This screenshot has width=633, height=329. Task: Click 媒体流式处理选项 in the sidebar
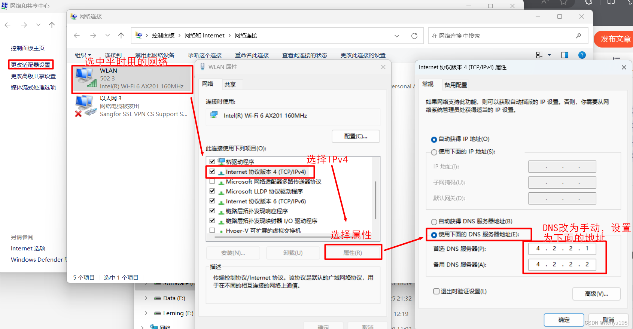click(x=33, y=87)
